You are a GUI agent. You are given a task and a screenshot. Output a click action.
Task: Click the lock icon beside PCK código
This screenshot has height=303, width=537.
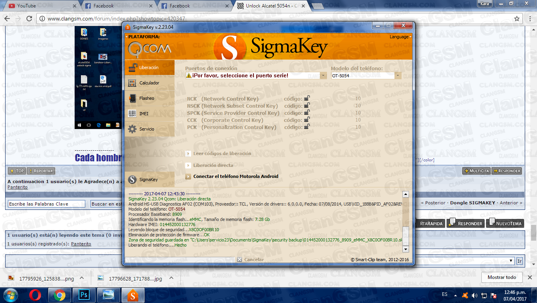click(307, 127)
